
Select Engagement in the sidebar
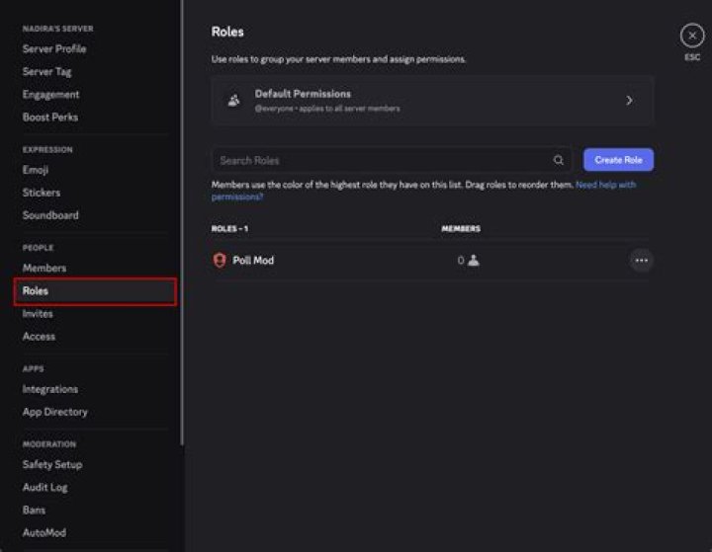click(x=51, y=94)
